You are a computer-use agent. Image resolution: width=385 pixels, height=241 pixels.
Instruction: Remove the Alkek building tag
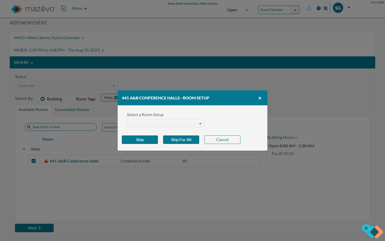click(116, 98)
